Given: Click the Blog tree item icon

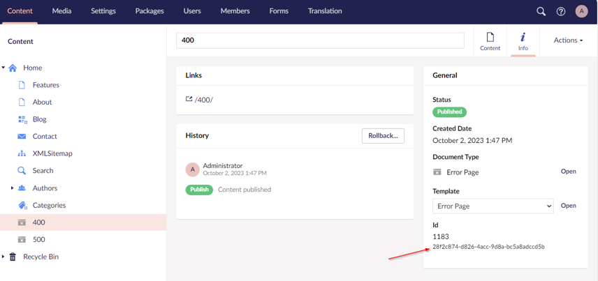Looking at the screenshot, I should [x=22, y=119].
